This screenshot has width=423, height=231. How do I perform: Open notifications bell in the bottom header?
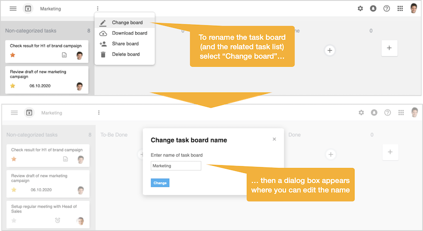(374, 113)
